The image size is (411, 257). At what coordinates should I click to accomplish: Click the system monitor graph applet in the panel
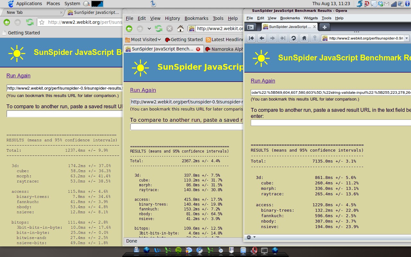tap(97, 4)
